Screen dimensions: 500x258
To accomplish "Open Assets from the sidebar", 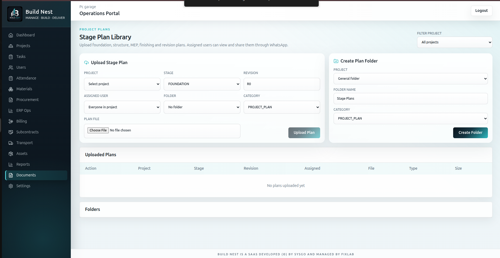I will pyautogui.click(x=36, y=154).
